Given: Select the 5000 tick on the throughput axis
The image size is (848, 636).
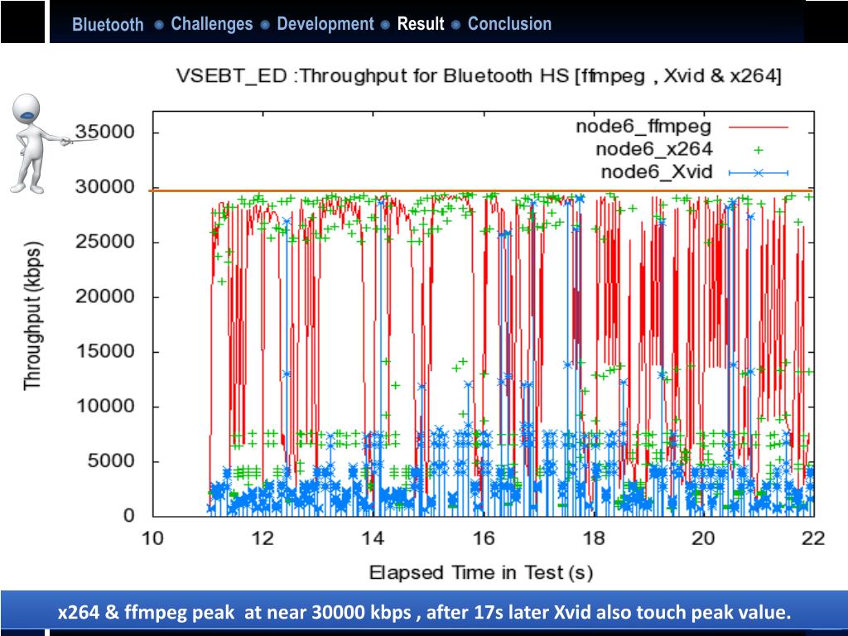Looking at the screenshot, I should [111, 461].
